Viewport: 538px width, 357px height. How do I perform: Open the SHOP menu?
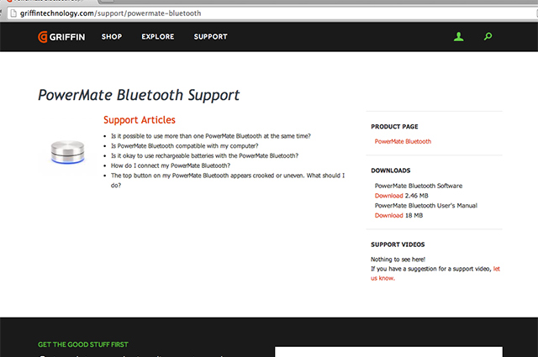tap(112, 37)
